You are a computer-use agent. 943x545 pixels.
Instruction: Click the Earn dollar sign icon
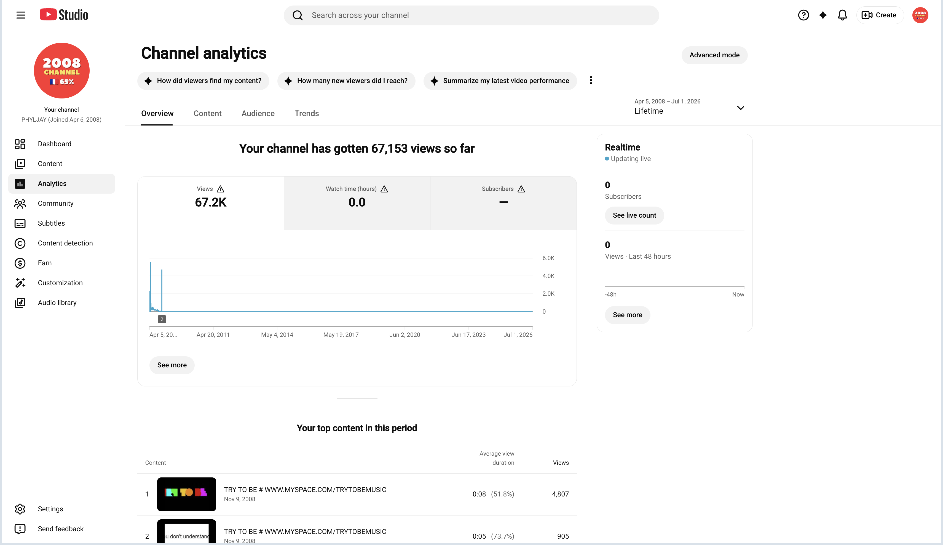[x=20, y=263]
